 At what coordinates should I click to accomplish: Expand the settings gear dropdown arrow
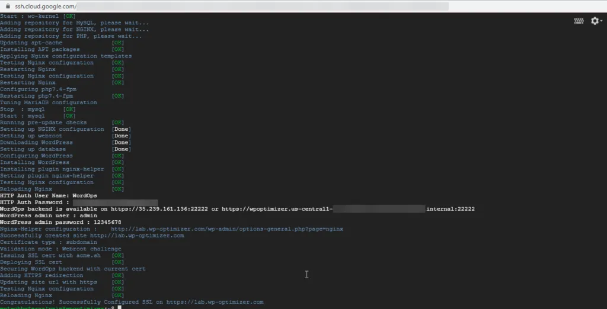point(602,21)
